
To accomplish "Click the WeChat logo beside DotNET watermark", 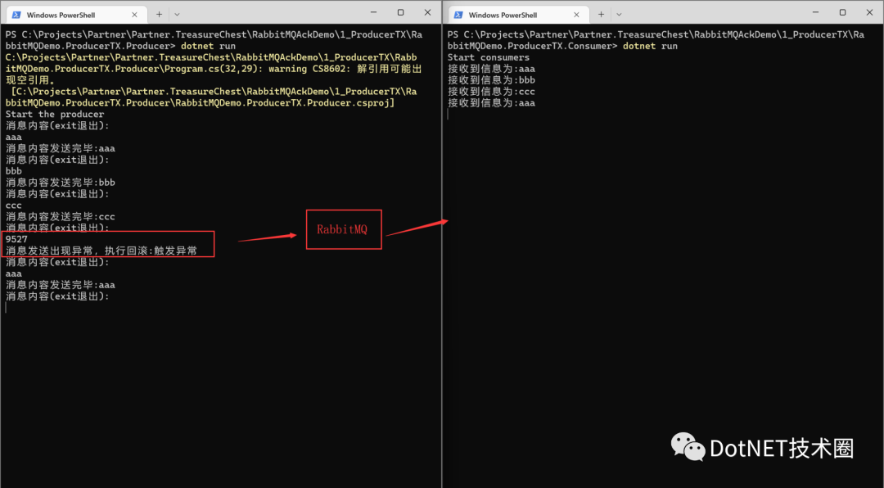I will tap(688, 447).
